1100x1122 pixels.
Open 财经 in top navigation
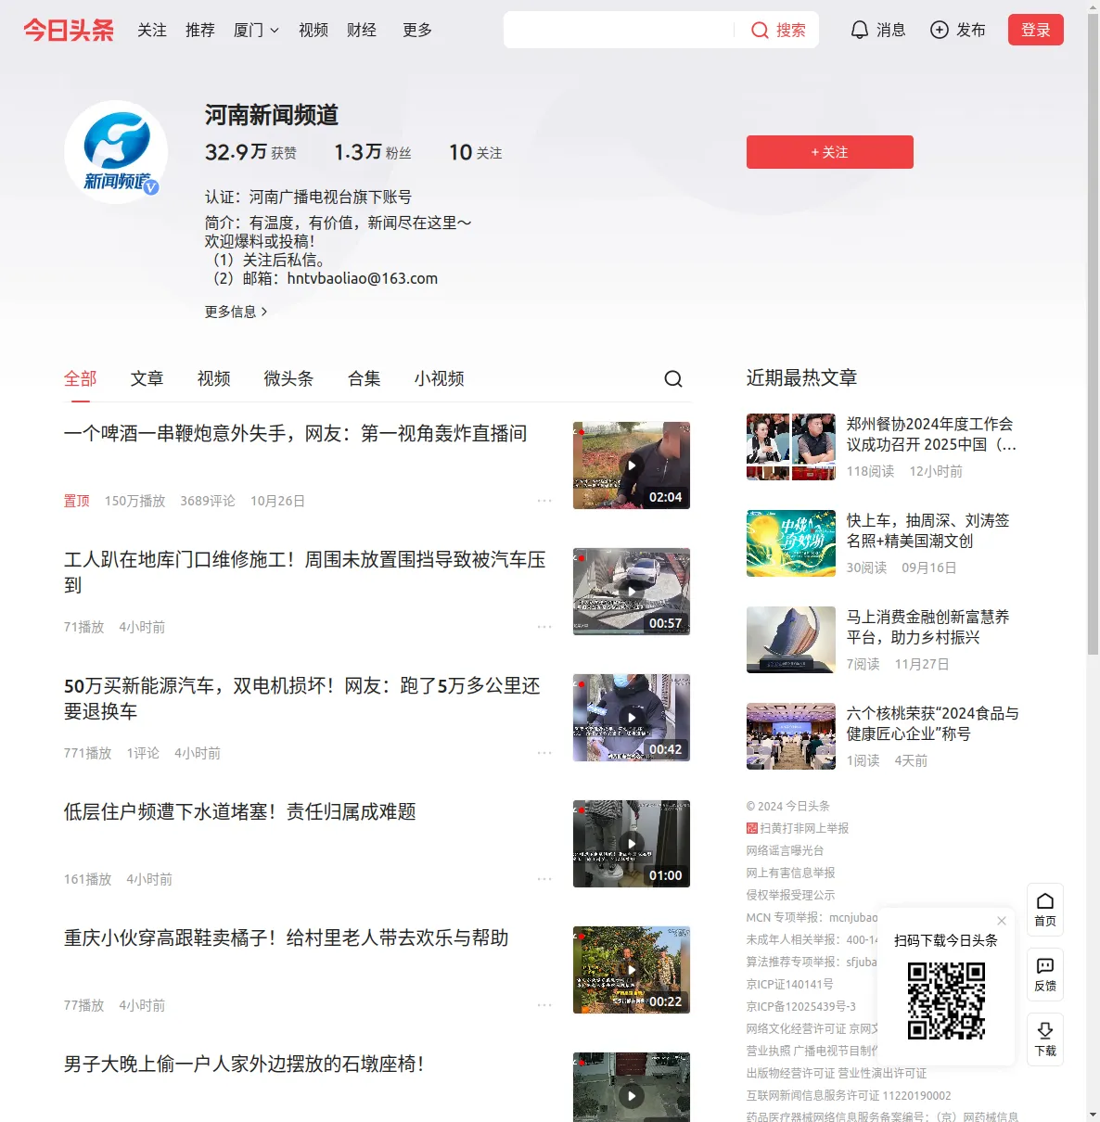coord(362,30)
